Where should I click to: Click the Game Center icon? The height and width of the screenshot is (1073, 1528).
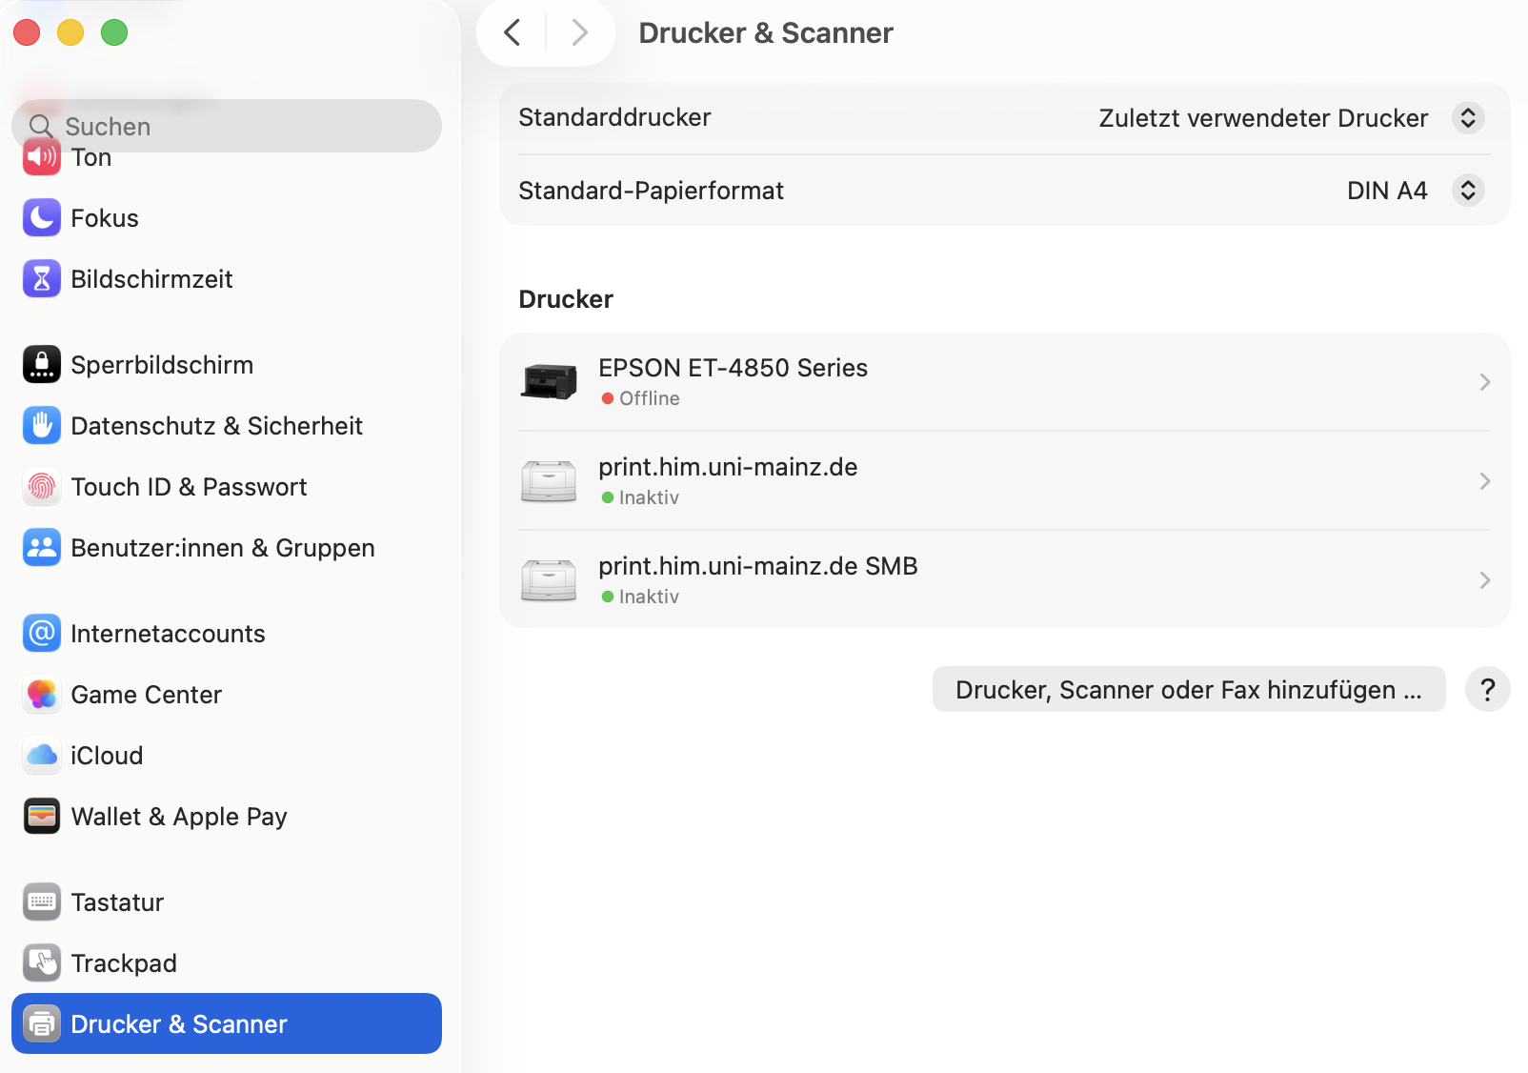point(42,695)
